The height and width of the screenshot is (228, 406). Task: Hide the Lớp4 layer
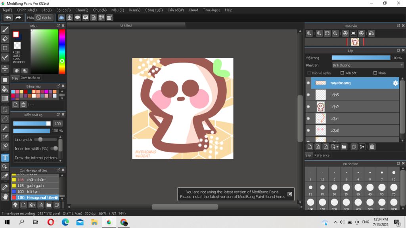click(308, 119)
